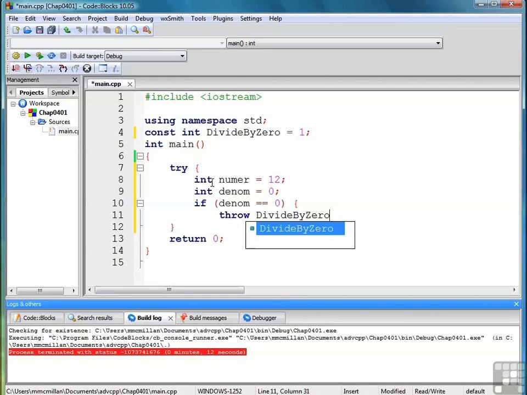Open the Edit menu
Screen dimensions: 527x395
coord(30,19)
